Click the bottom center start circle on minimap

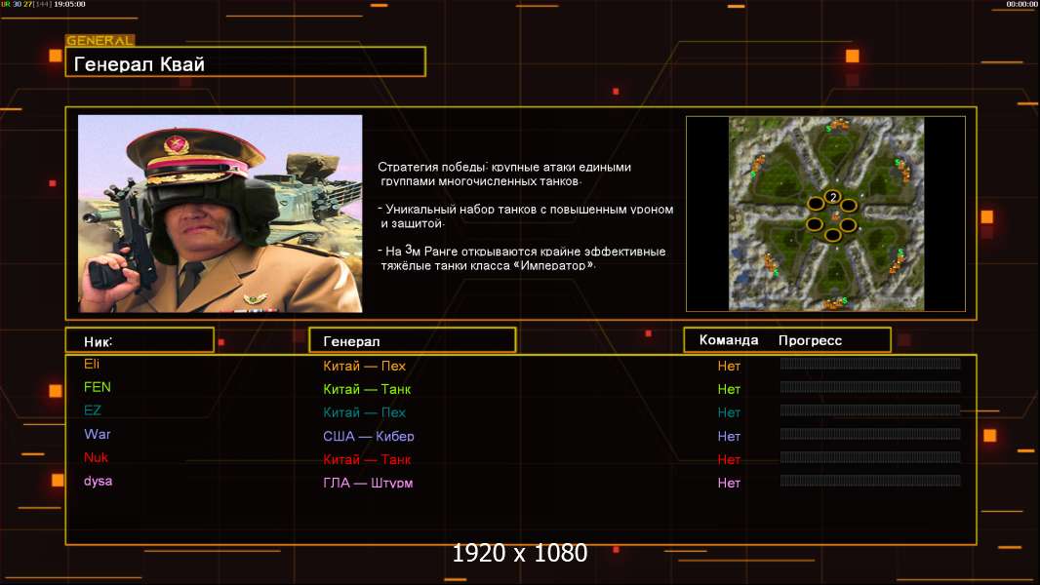[x=832, y=235]
